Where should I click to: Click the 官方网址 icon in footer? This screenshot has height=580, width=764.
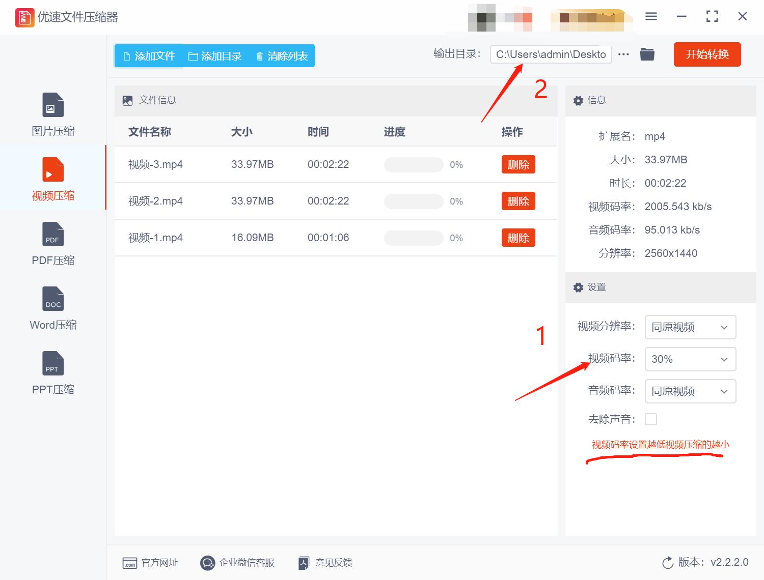click(129, 563)
